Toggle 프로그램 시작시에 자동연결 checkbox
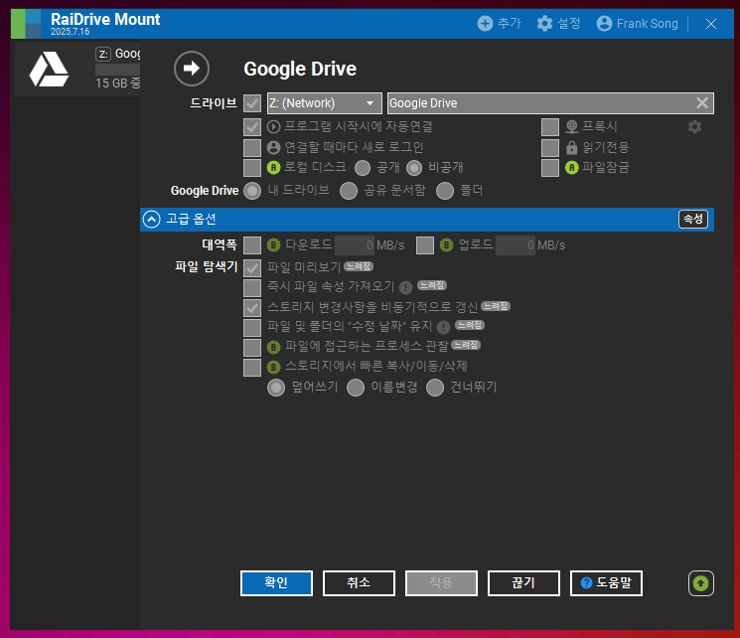Viewport: 740px width, 638px height. click(x=252, y=126)
